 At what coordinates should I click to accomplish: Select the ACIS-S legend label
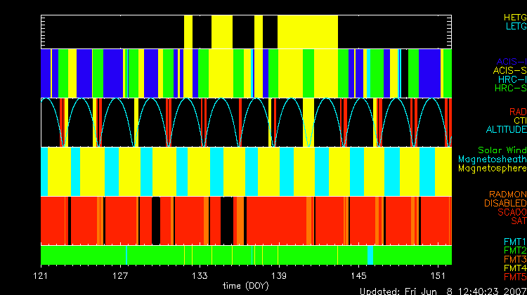[509, 71]
